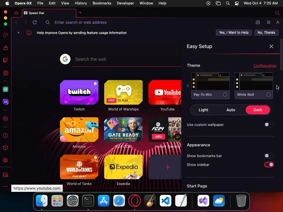Select Dark theme mode
Screen dimensions: 283x212
pos(258,110)
